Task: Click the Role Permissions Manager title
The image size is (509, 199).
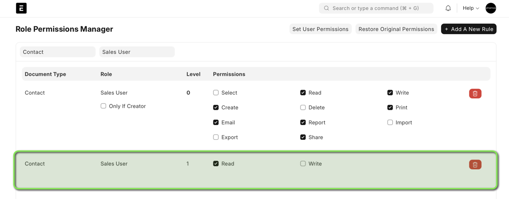Action: 64,29
